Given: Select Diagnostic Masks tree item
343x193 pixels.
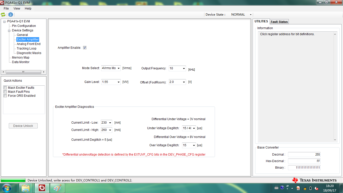Looking at the screenshot, I should pos(29,53).
